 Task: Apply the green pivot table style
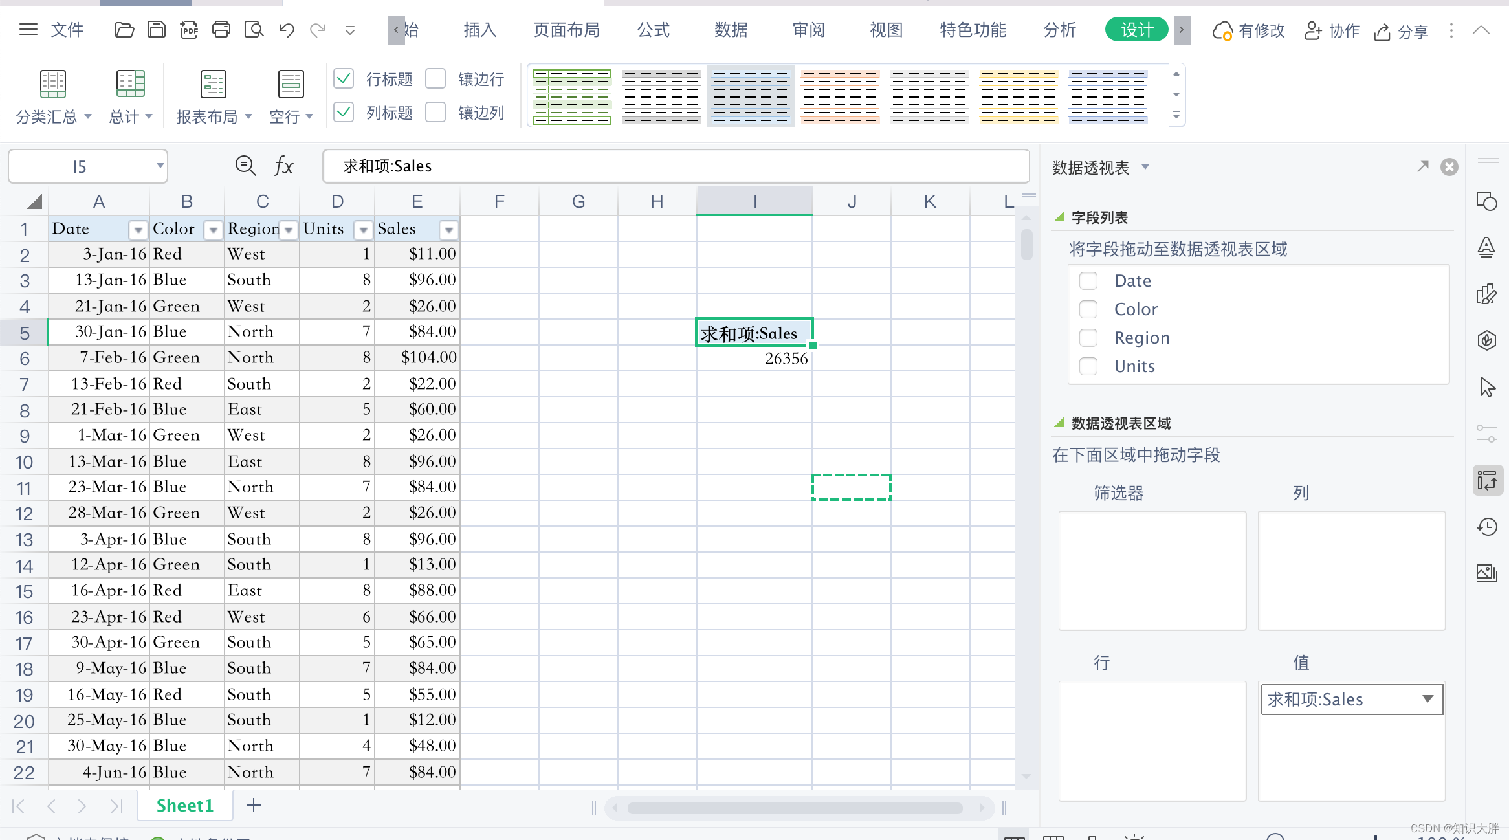click(x=572, y=96)
